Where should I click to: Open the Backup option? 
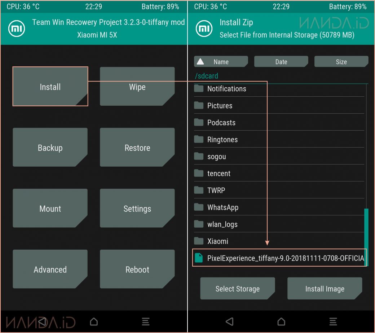pos(50,148)
